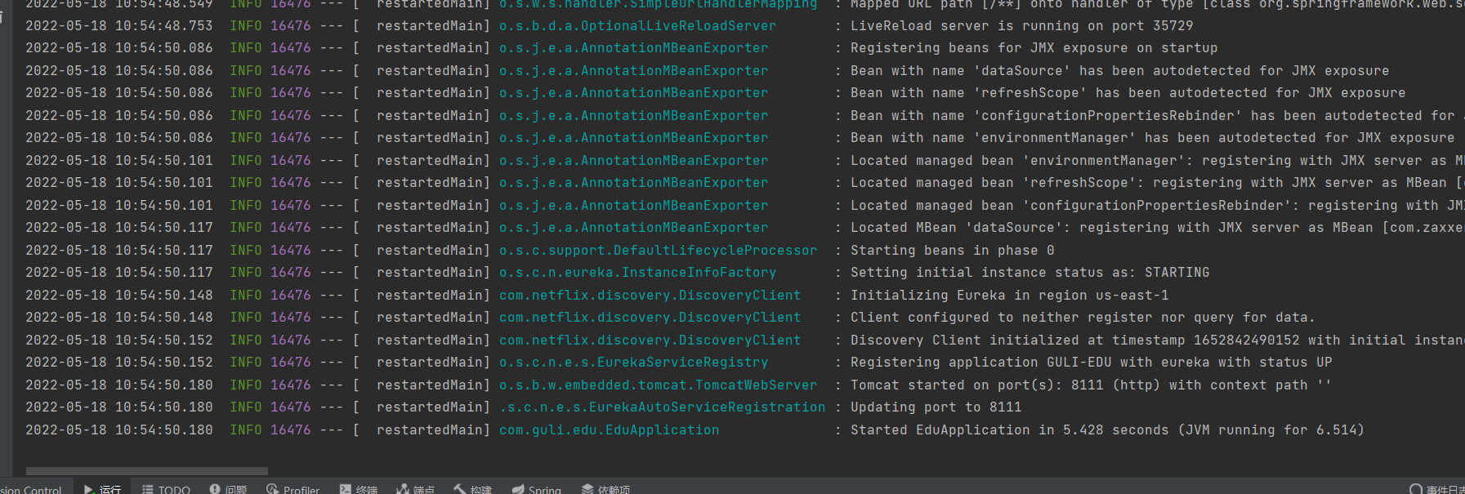Open the Profiler tool window tab
This screenshot has height=494, width=1465.
point(293,489)
